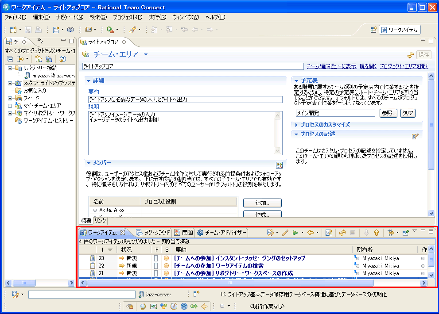Select member Akita, Aiko in members table

pos(112,210)
